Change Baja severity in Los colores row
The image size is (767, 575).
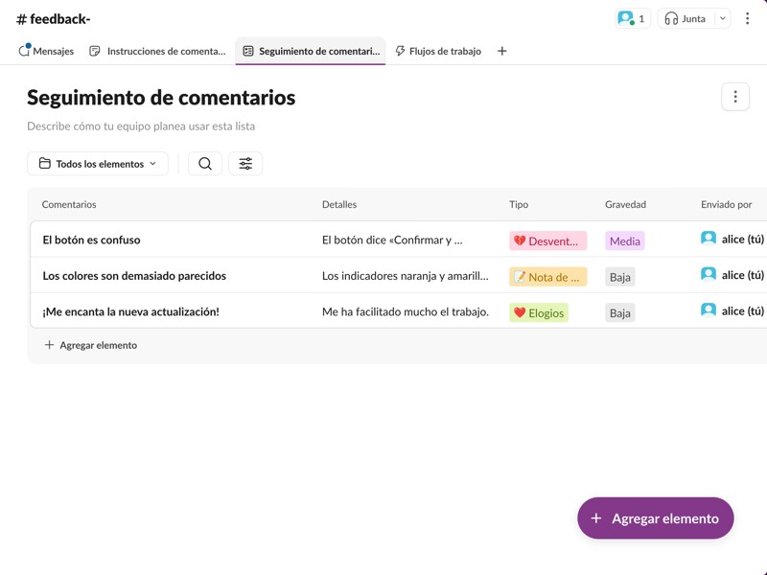(619, 277)
